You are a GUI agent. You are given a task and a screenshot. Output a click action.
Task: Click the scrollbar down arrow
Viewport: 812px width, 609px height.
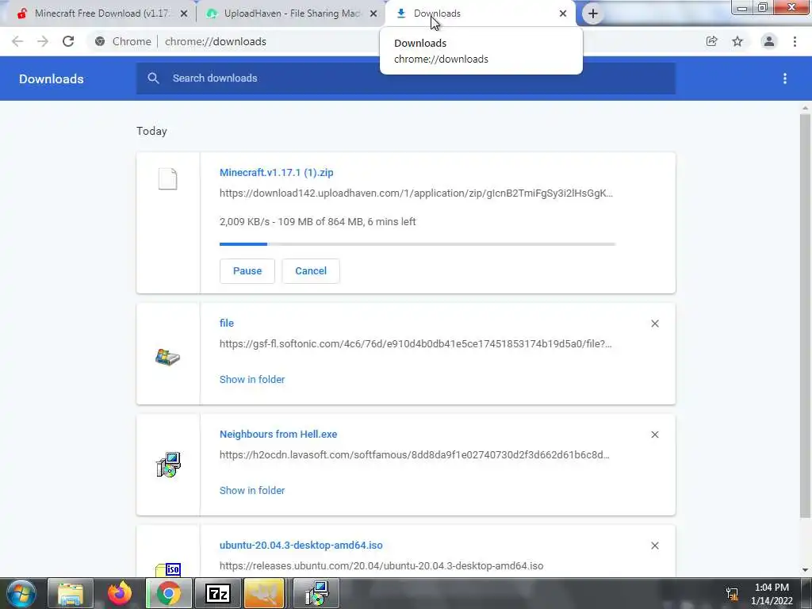click(x=805, y=570)
